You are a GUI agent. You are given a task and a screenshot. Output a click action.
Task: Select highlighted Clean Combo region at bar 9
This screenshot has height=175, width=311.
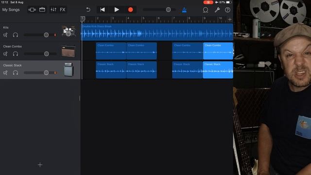tap(218, 51)
